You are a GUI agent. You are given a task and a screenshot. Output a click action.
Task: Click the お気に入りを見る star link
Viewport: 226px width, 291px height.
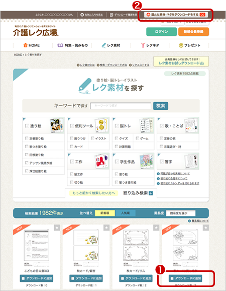[x=91, y=15]
